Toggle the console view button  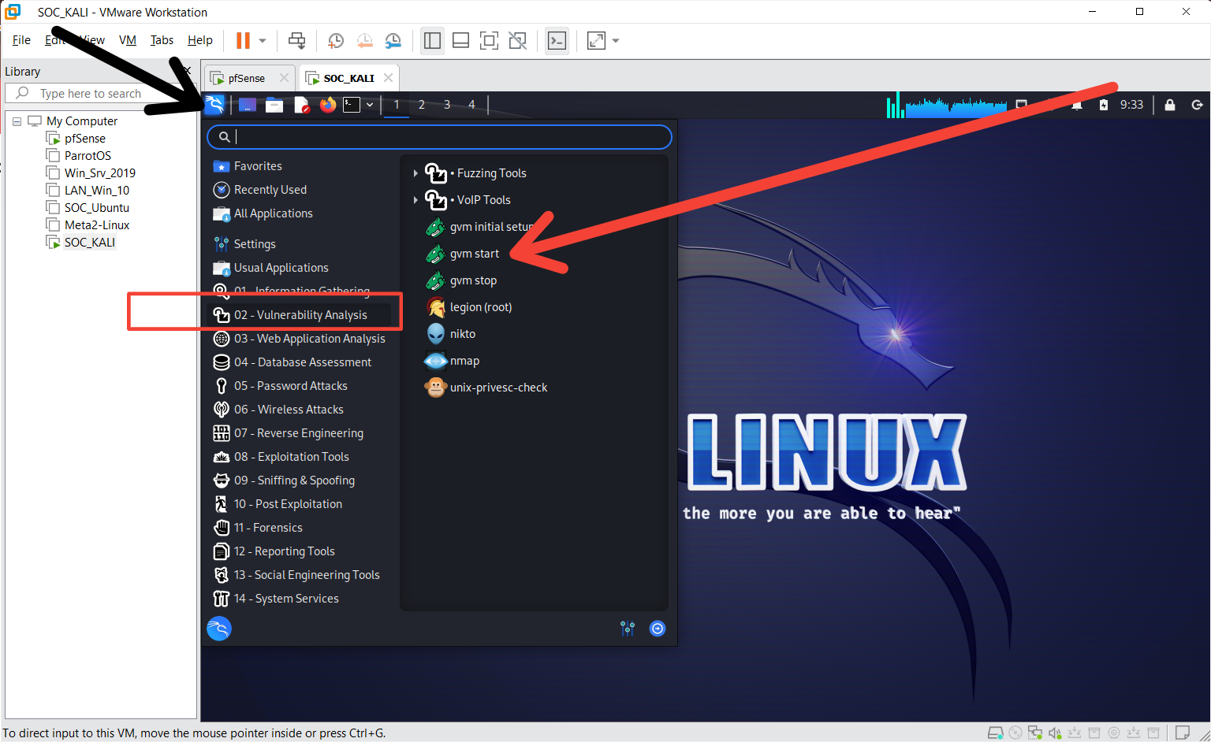point(557,40)
